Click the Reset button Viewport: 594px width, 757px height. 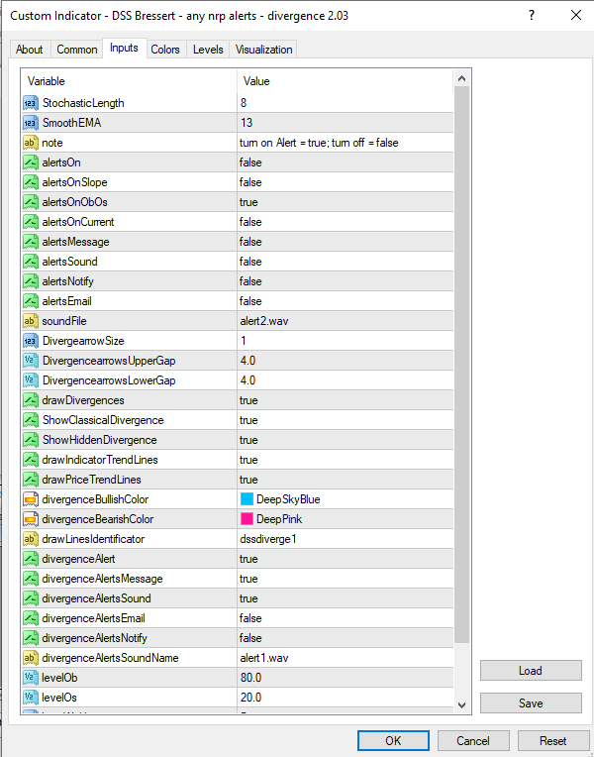click(x=553, y=740)
